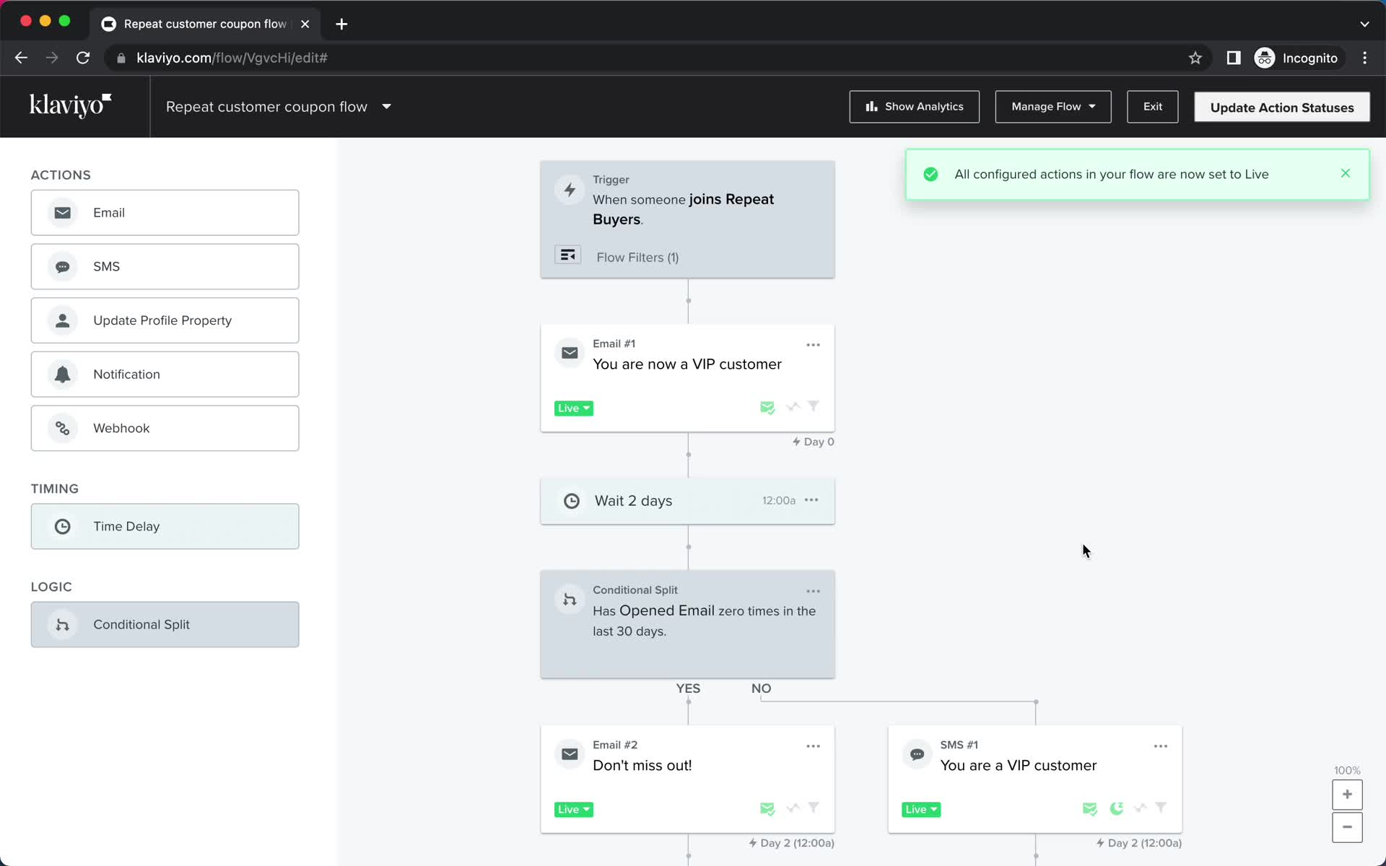
Task: Click the Time Delay timing icon
Action: tap(62, 526)
